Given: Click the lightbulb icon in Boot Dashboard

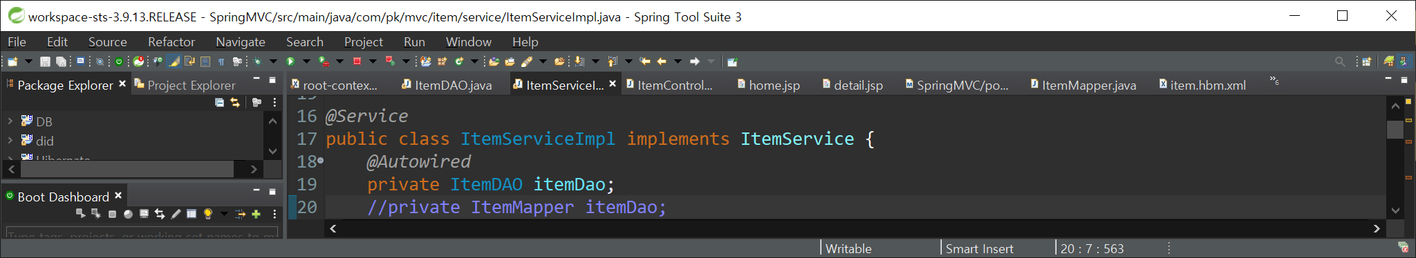Looking at the screenshot, I should tap(207, 214).
